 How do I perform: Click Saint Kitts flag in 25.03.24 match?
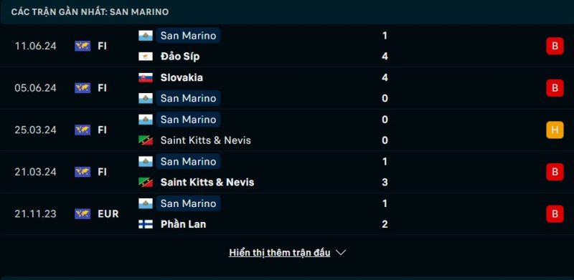coord(146,140)
